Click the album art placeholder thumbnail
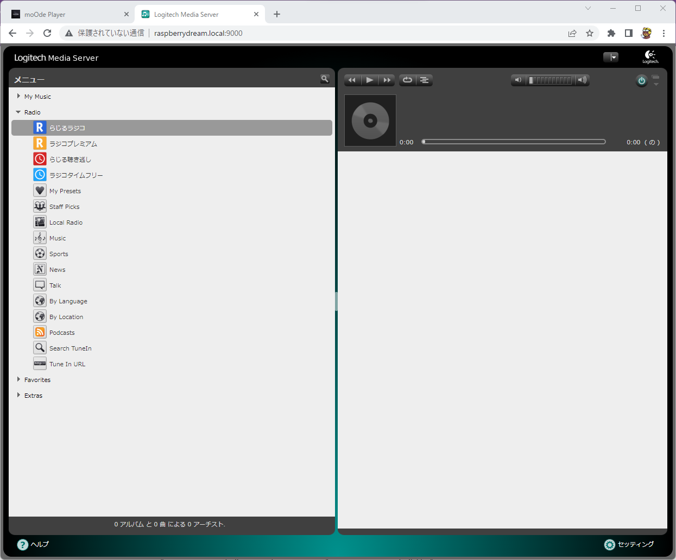 [x=370, y=120]
